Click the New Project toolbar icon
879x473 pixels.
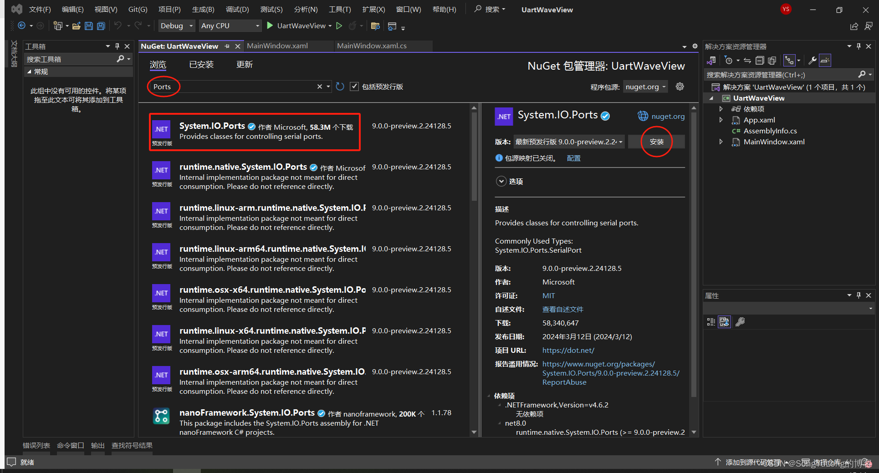pyautogui.click(x=57, y=26)
